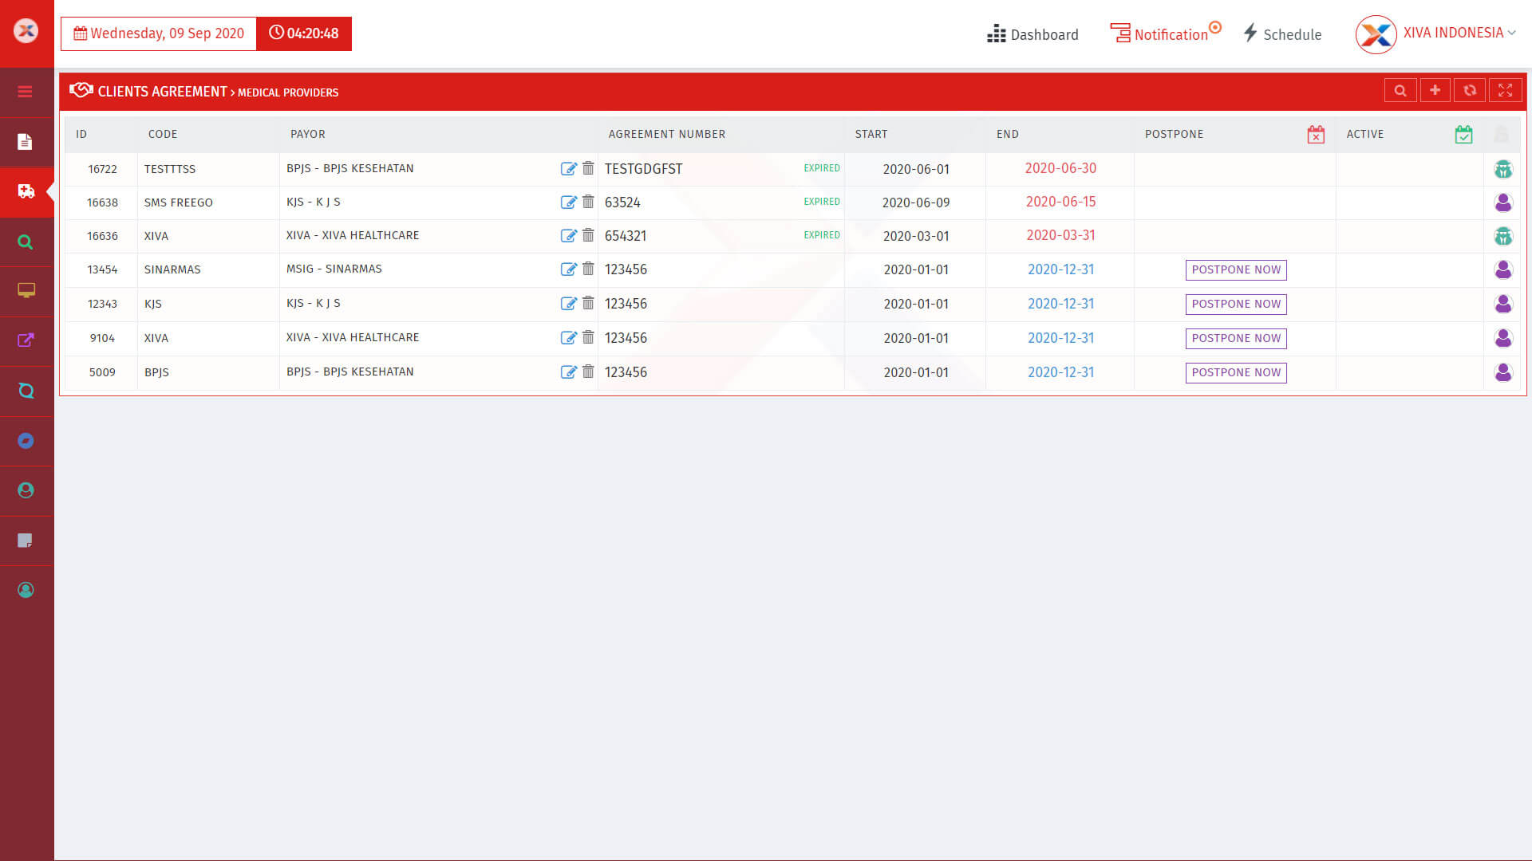
Task: Delete the SINARMAS agreement row
Action: (x=588, y=269)
